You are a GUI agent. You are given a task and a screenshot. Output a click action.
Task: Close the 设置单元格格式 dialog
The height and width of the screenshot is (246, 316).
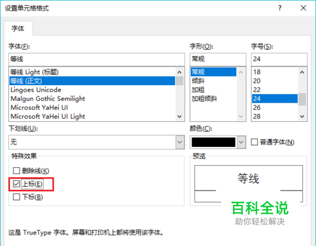tap(303, 8)
